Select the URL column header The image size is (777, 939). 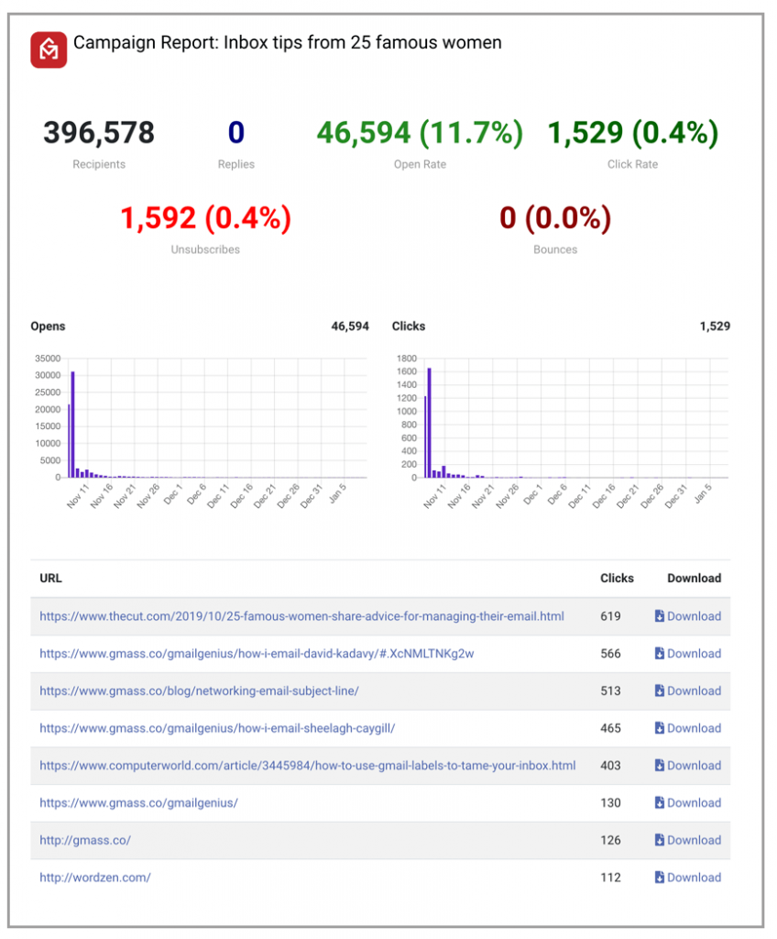coord(50,579)
